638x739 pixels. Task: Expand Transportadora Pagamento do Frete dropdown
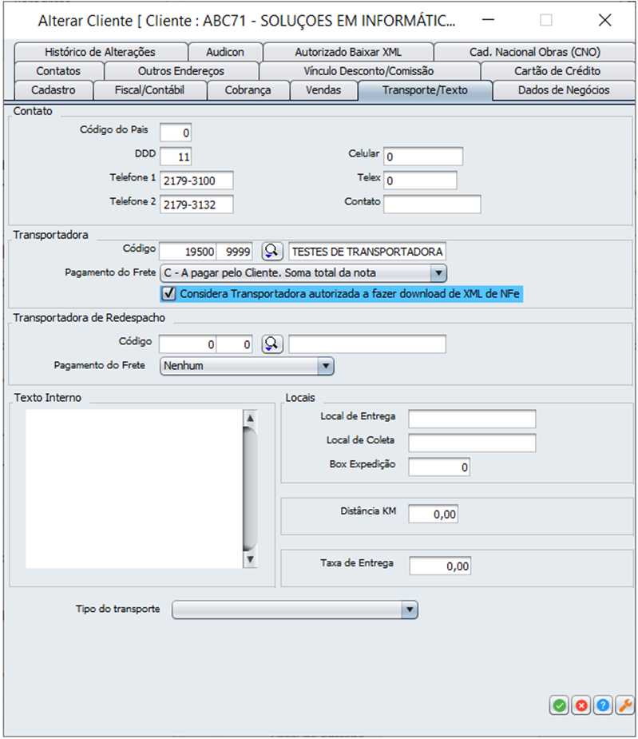click(x=438, y=273)
